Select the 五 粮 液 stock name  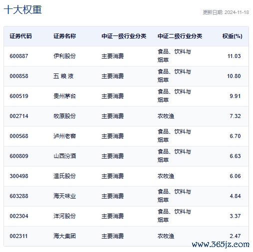click(x=63, y=76)
